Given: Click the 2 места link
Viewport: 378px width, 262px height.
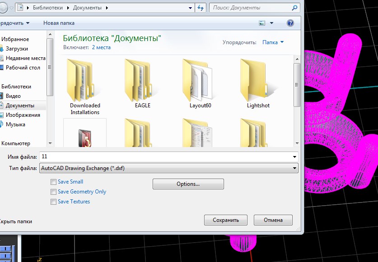Looking at the screenshot, I should (x=101, y=47).
